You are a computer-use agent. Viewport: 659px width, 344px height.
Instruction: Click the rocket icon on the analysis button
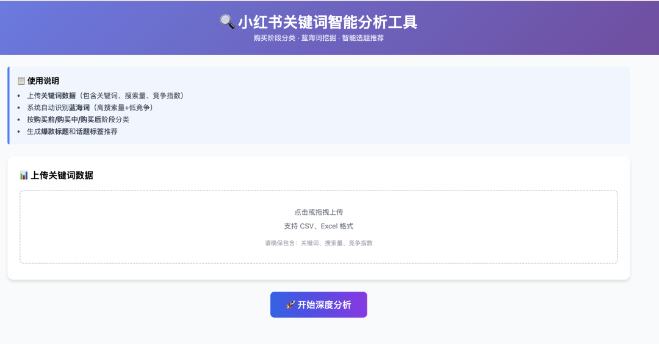click(x=290, y=304)
